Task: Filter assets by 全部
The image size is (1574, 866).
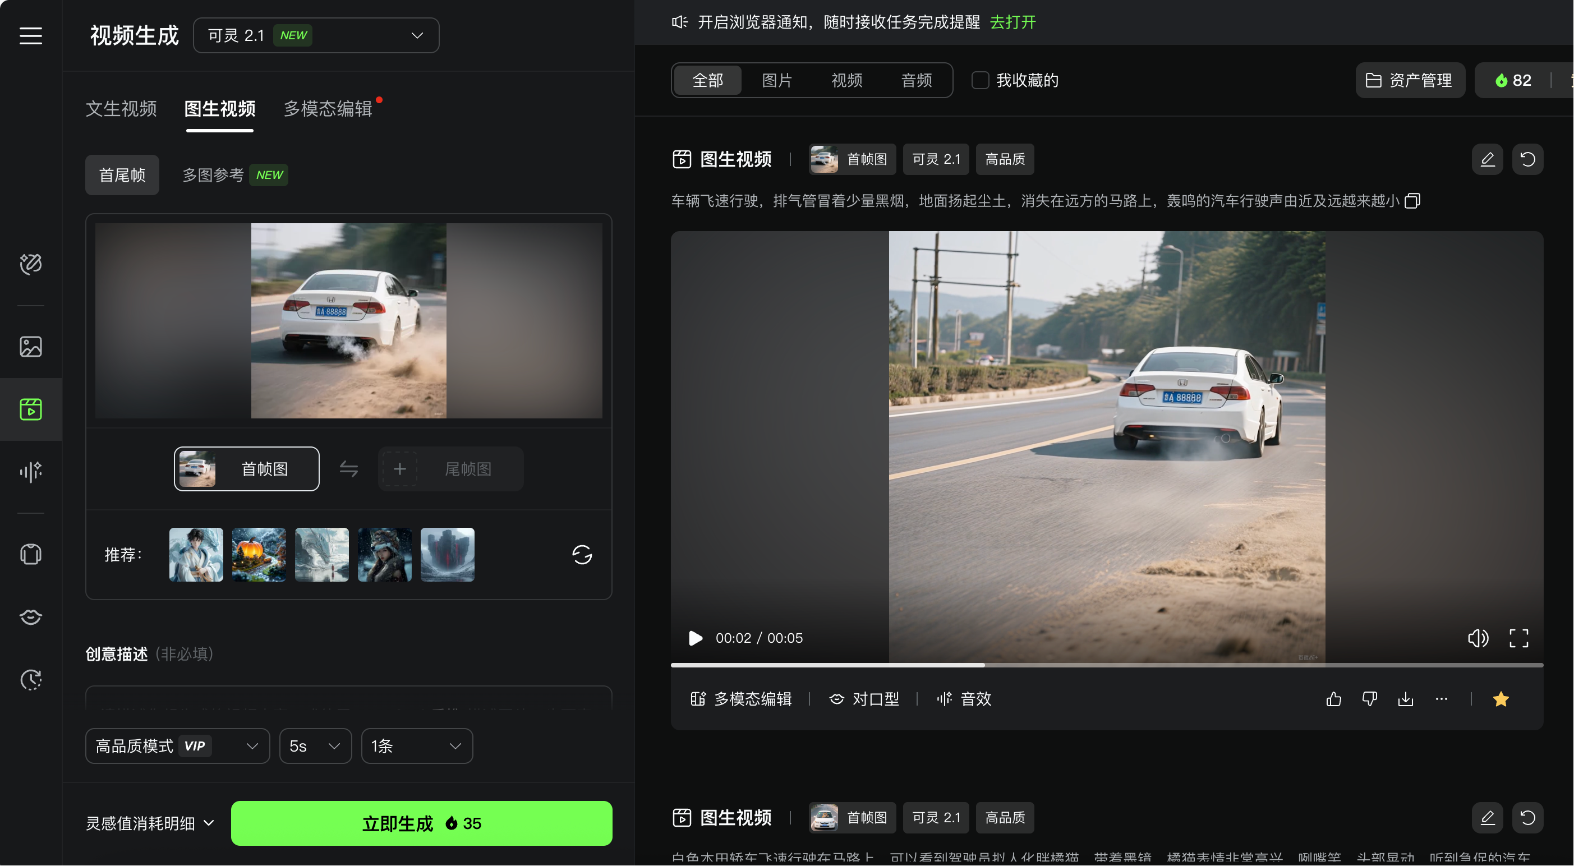Action: click(x=707, y=80)
